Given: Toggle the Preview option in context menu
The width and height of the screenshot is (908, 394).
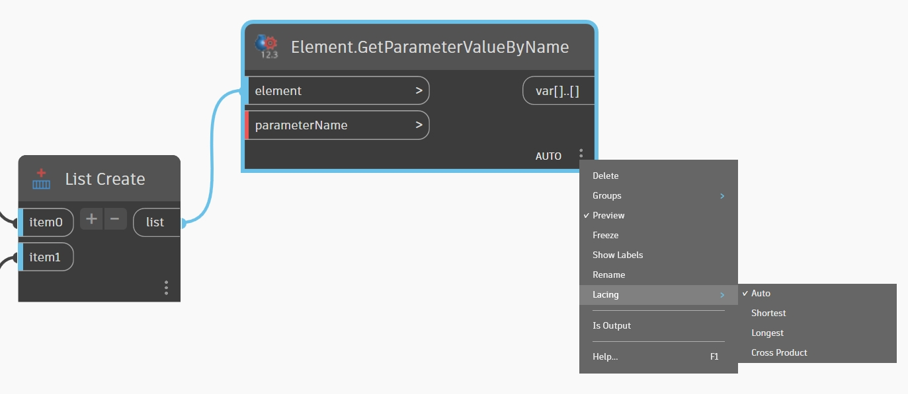Looking at the screenshot, I should tap(608, 215).
